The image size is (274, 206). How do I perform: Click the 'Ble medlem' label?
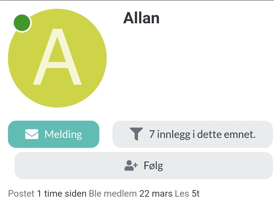[113, 194]
